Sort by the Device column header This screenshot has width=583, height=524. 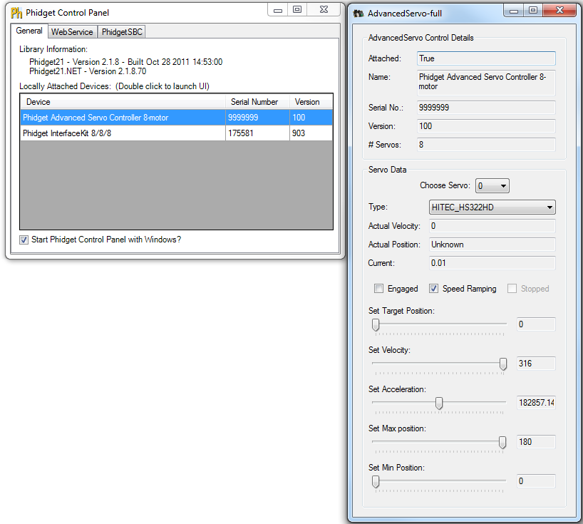(123, 102)
